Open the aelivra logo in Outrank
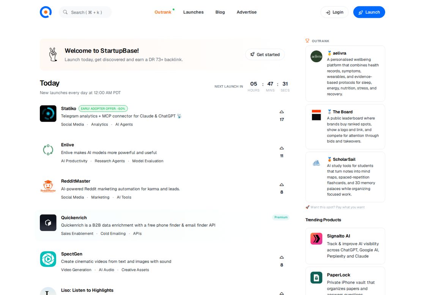The width and height of the screenshot is (425, 295). click(x=316, y=56)
